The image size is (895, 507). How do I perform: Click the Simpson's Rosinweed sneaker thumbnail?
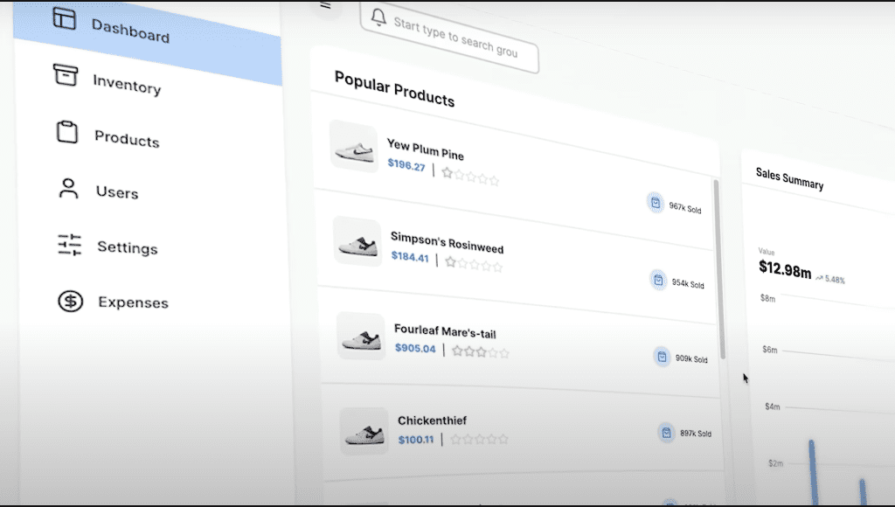(357, 241)
